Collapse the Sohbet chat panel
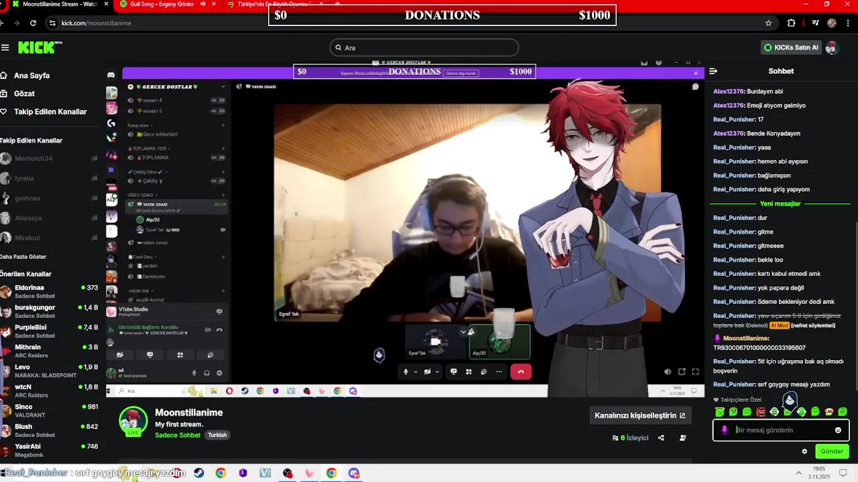This screenshot has height=482, width=858. point(713,71)
